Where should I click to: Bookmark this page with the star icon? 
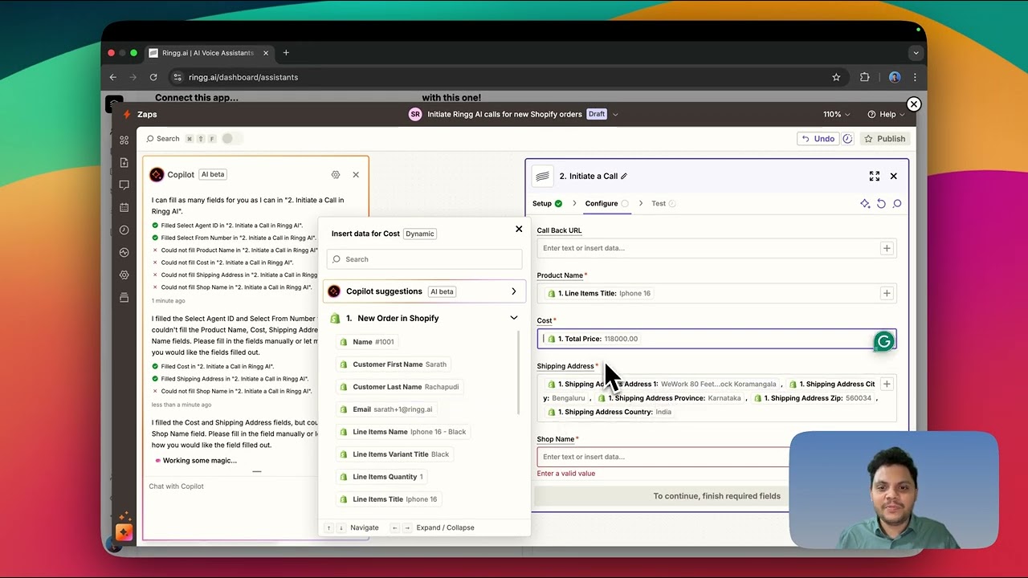(x=836, y=77)
